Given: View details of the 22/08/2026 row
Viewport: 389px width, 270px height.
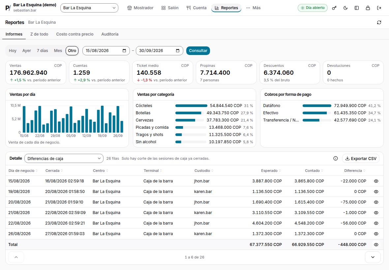Looking at the screenshot, I should point(376,223).
